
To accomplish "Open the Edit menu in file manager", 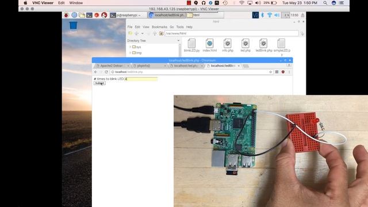I will [x=137, y=27].
